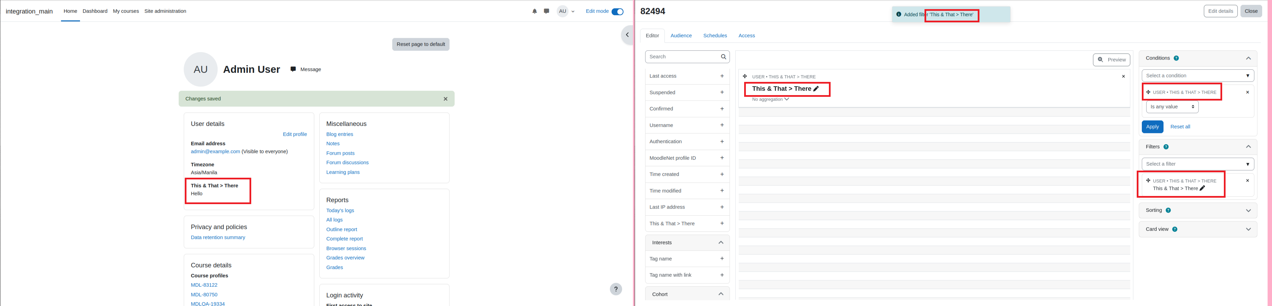Collapse block drawer chevron on profile page
The width and height of the screenshot is (1272, 306).
click(627, 35)
